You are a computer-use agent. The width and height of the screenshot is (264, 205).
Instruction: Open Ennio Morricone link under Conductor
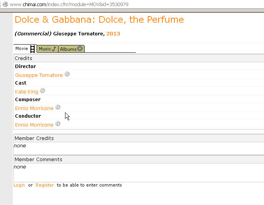point(34,125)
